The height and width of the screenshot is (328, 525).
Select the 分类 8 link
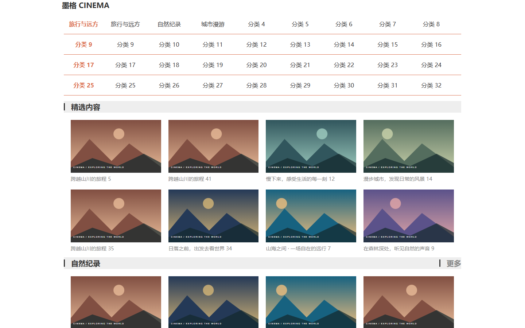coord(431,24)
